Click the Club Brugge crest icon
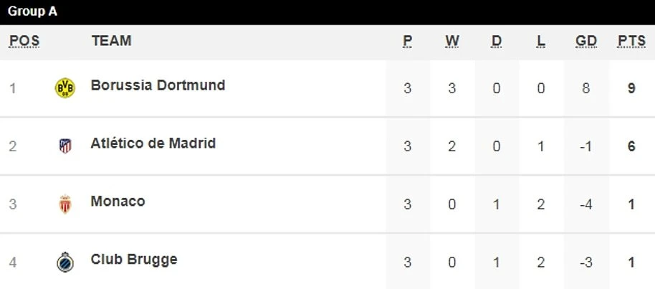 coord(65,262)
